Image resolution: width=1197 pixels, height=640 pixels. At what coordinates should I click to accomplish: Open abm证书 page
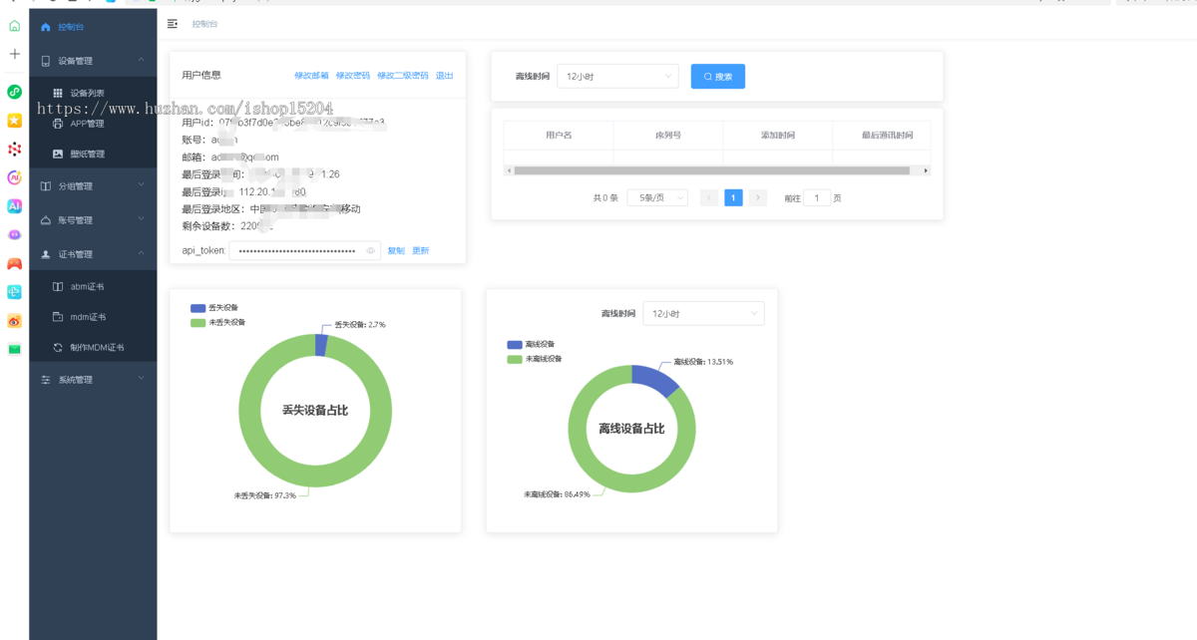coord(93,286)
